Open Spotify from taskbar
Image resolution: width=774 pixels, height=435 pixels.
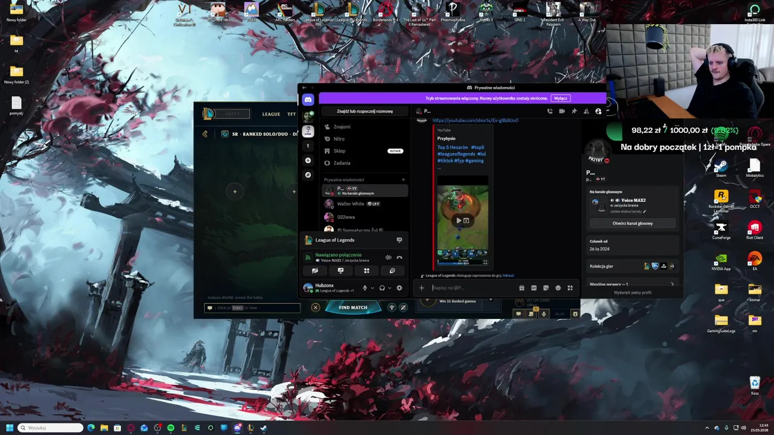(x=171, y=428)
